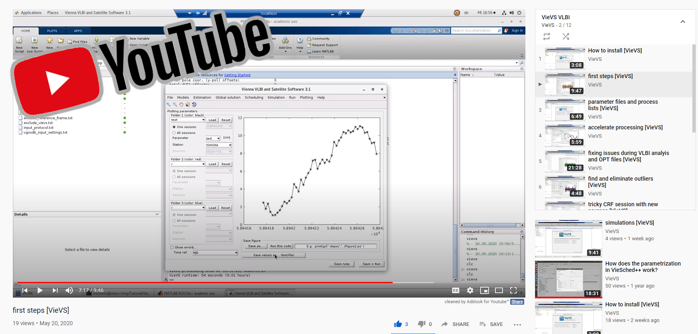Click Load button for Folder 1

212,120
